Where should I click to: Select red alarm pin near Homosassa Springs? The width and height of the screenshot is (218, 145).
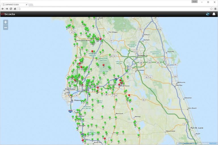pos(100,39)
